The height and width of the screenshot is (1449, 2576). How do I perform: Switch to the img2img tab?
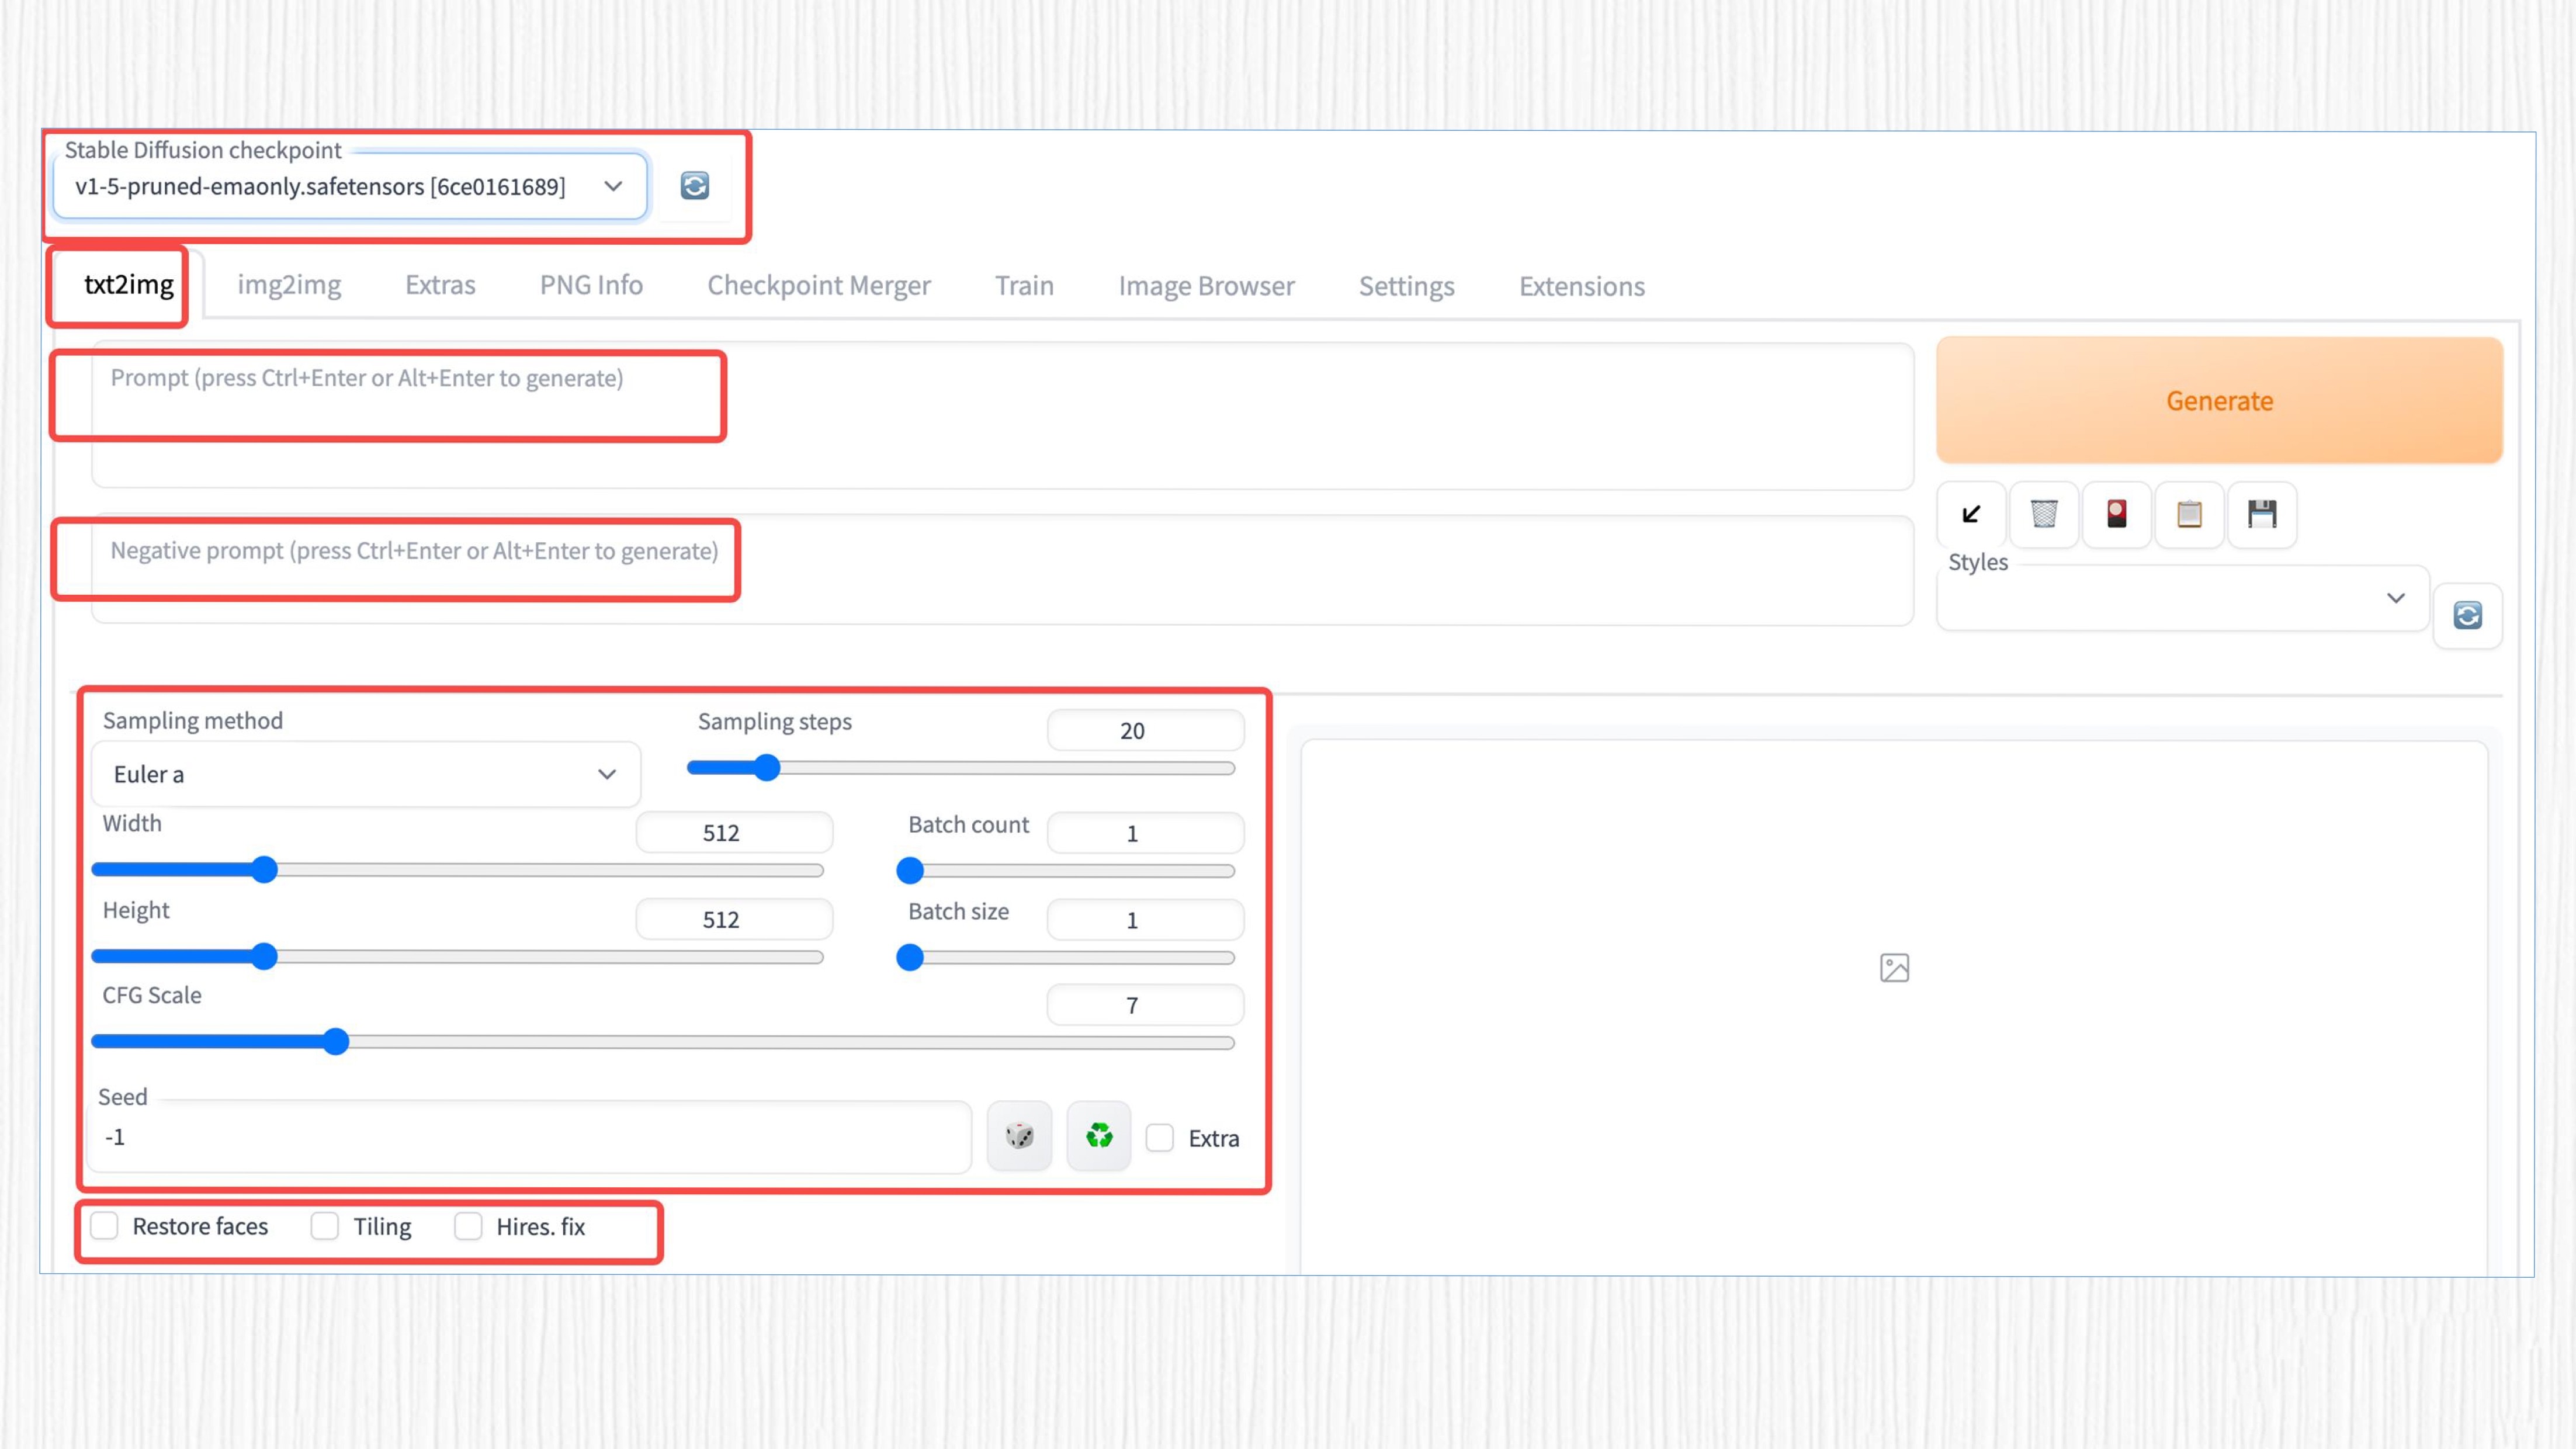coord(289,286)
